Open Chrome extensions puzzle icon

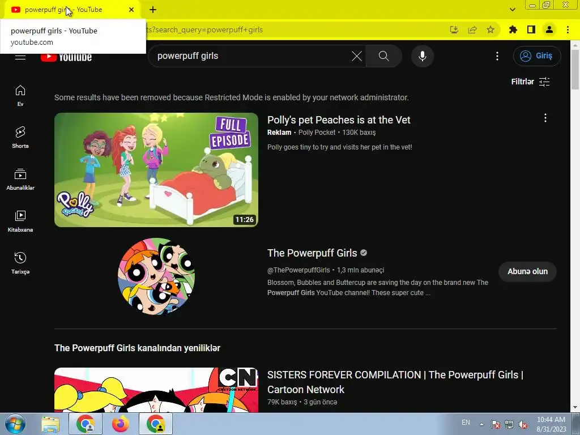pos(513,29)
